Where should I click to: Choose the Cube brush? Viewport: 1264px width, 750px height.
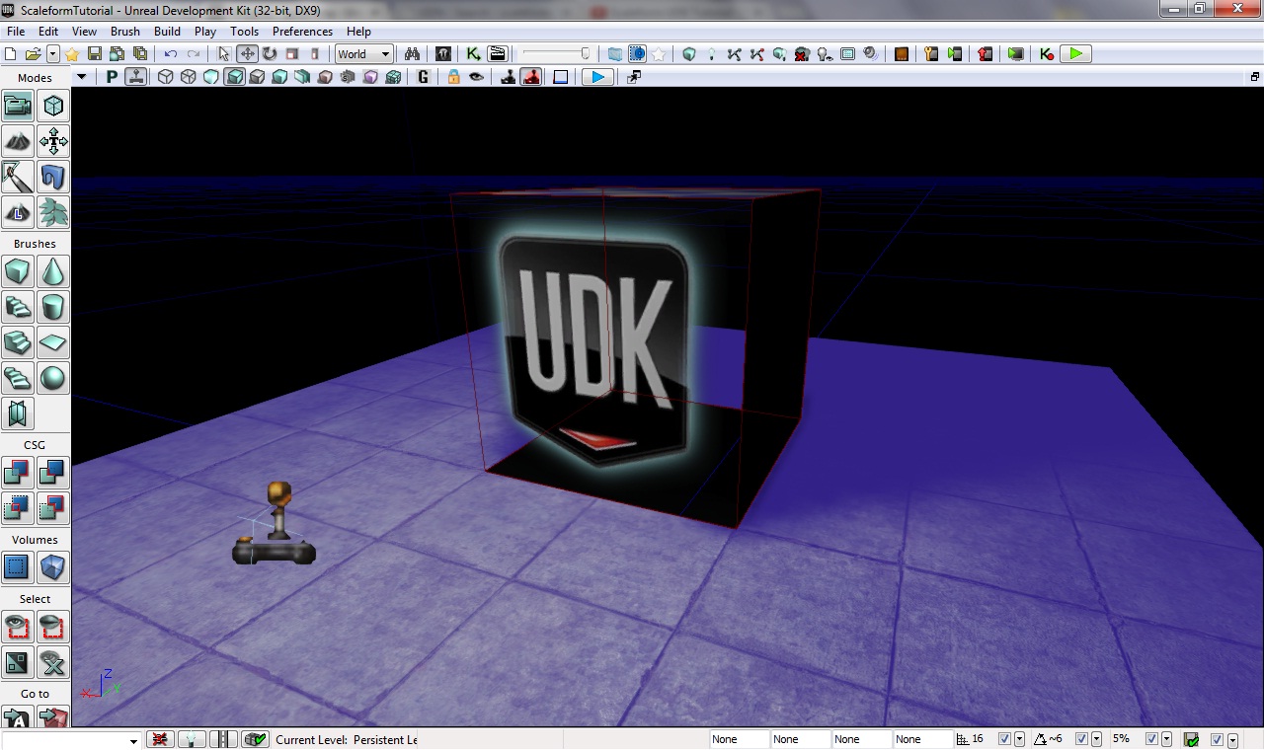click(x=18, y=270)
